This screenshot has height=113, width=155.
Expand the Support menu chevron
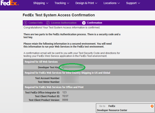point(139,3)
